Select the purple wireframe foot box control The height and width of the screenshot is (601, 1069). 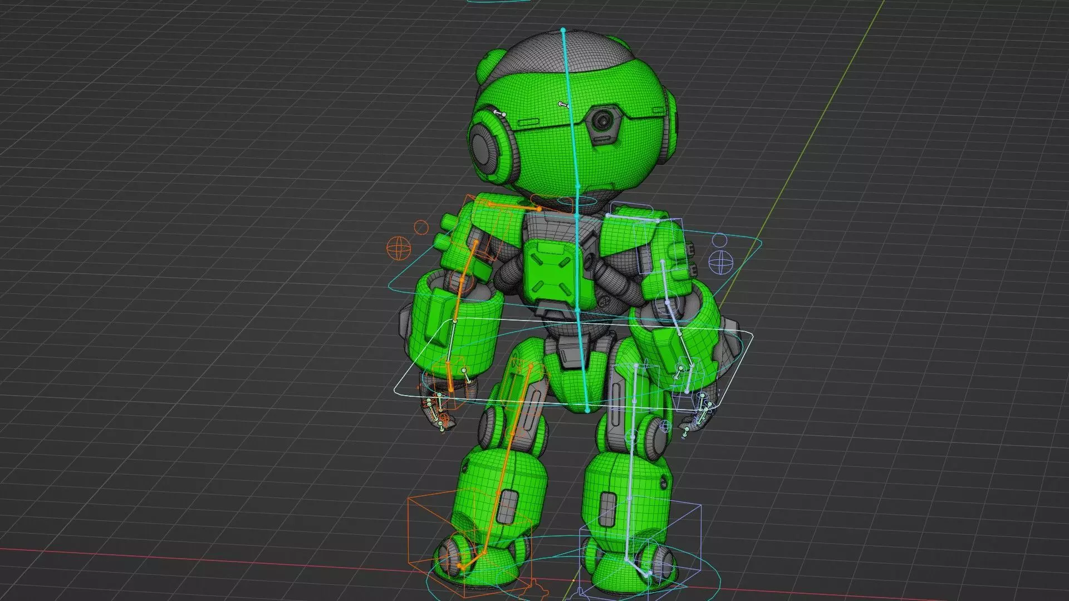point(640,551)
